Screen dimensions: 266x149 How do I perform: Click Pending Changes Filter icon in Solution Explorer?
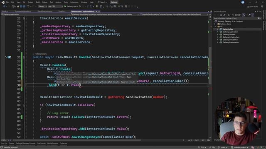click(x=229, y=15)
